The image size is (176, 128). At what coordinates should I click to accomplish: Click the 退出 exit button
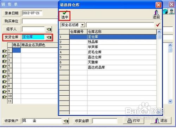[161, 121]
